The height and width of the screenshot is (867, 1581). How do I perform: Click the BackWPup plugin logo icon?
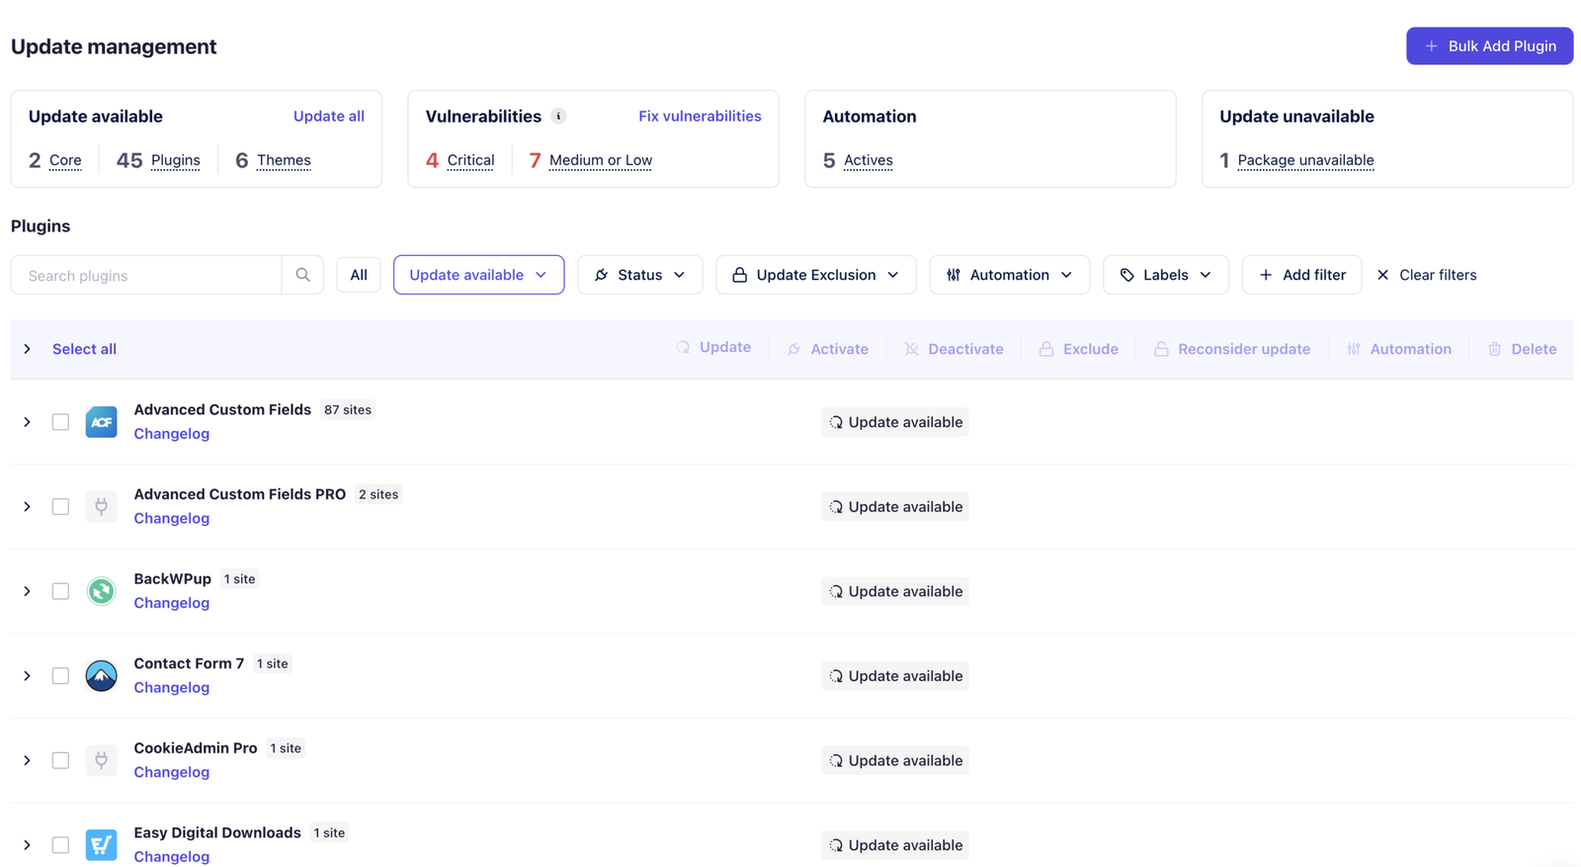tap(101, 591)
